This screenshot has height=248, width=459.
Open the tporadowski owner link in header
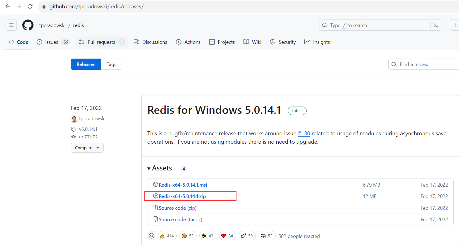(x=52, y=25)
